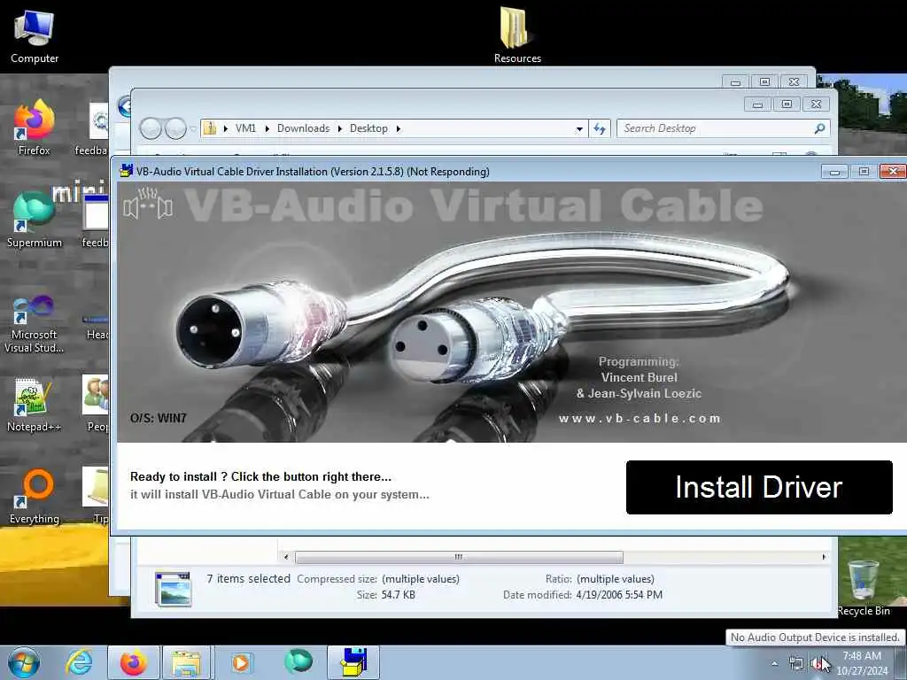Click the Explorer refresh button
This screenshot has width=907, height=680.
[x=600, y=128]
